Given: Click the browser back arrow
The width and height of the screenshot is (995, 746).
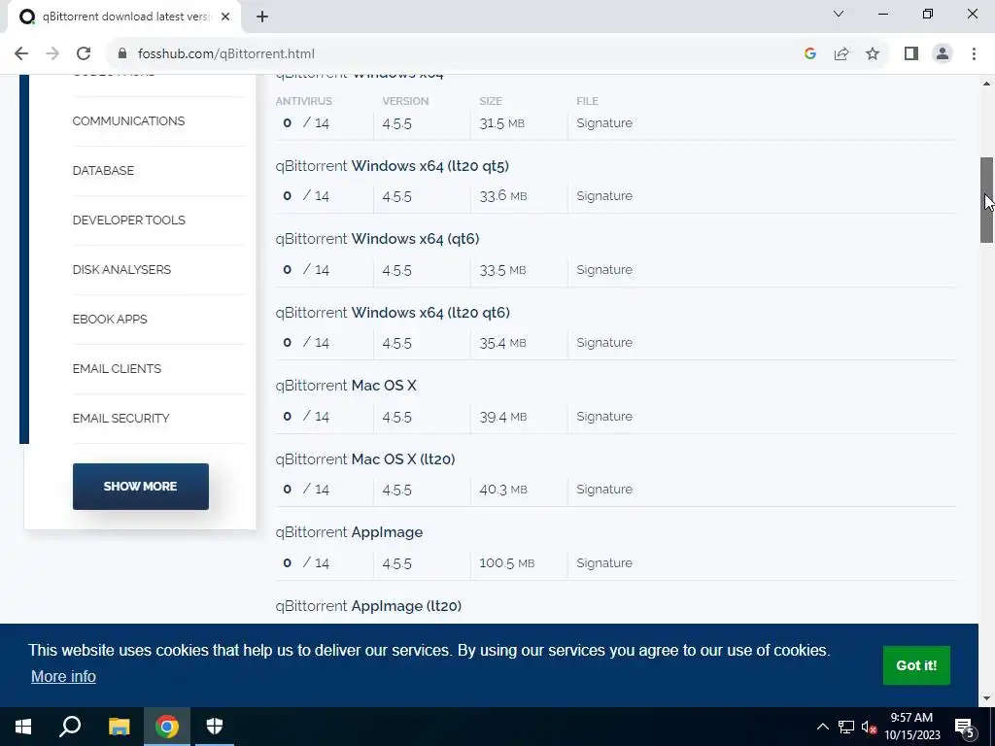Looking at the screenshot, I should pyautogui.click(x=21, y=54).
